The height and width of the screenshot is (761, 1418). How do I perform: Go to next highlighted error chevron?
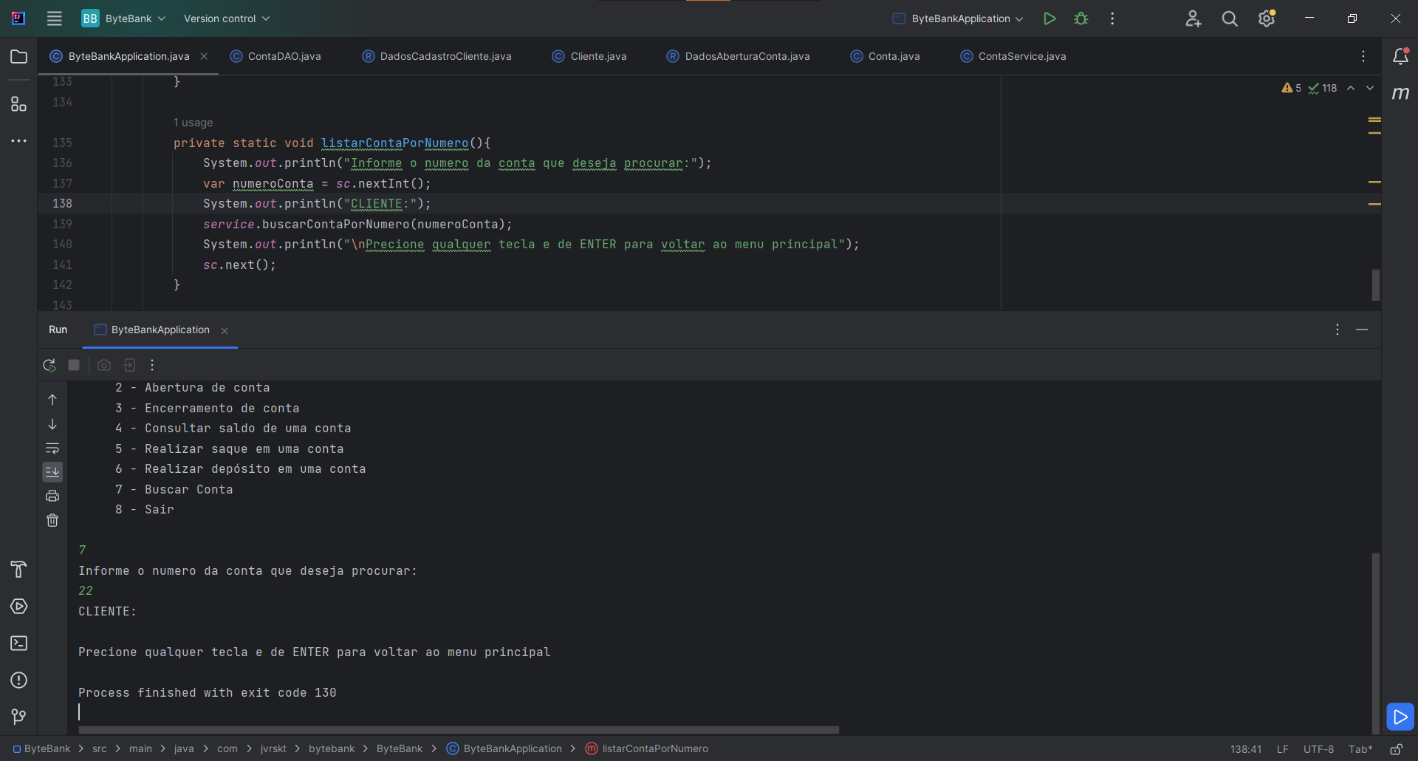point(1370,88)
